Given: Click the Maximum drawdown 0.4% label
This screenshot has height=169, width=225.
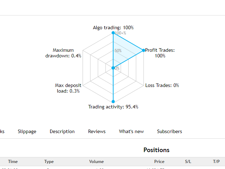Looking at the screenshot, I should 63,53.
